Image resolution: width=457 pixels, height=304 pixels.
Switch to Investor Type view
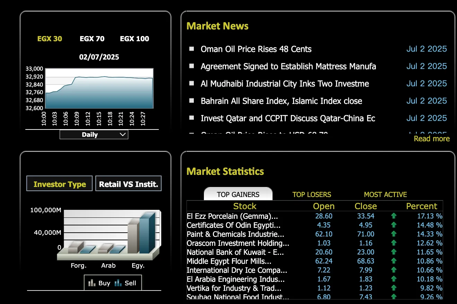click(x=59, y=184)
